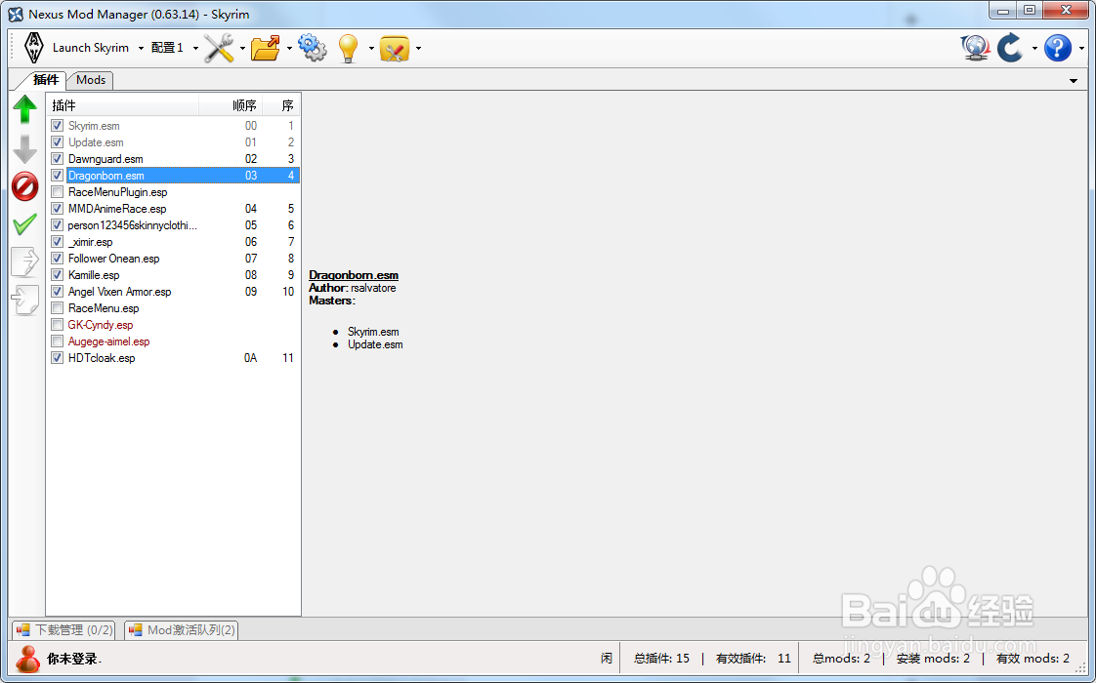This screenshot has width=1096, height=683.
Task: Toggle MMDAnimeRace.esp checkbox
Action: [58, 209]
